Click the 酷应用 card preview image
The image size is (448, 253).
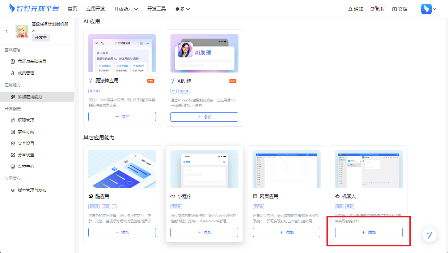coord(122,169)
